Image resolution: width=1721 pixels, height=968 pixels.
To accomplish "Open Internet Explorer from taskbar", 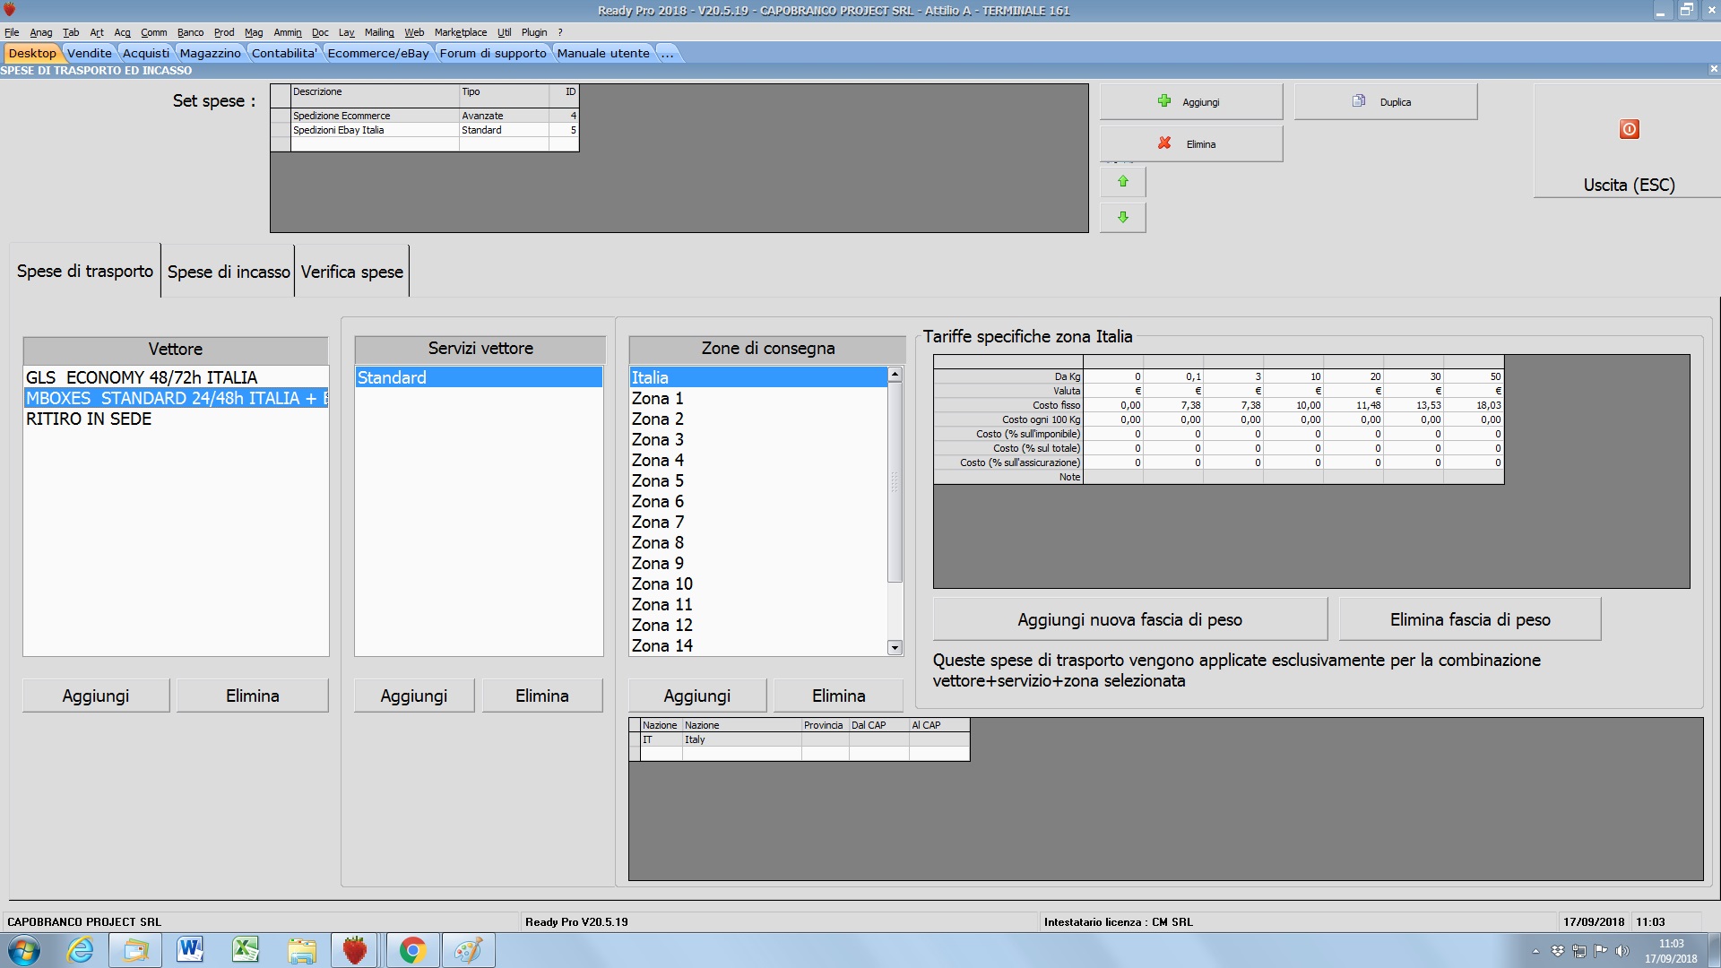I will coord(81,950).
